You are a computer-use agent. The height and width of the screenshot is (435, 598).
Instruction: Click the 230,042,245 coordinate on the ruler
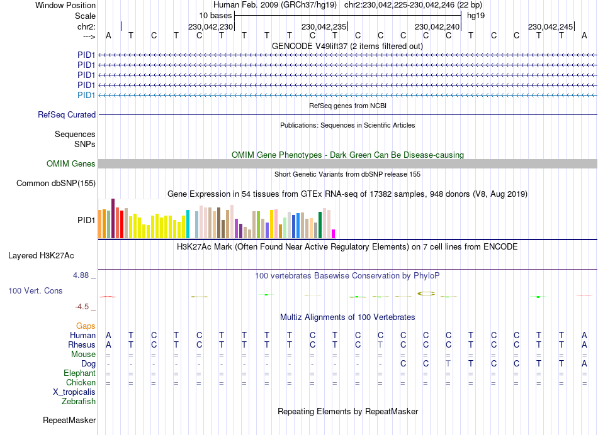coord(550,26)
